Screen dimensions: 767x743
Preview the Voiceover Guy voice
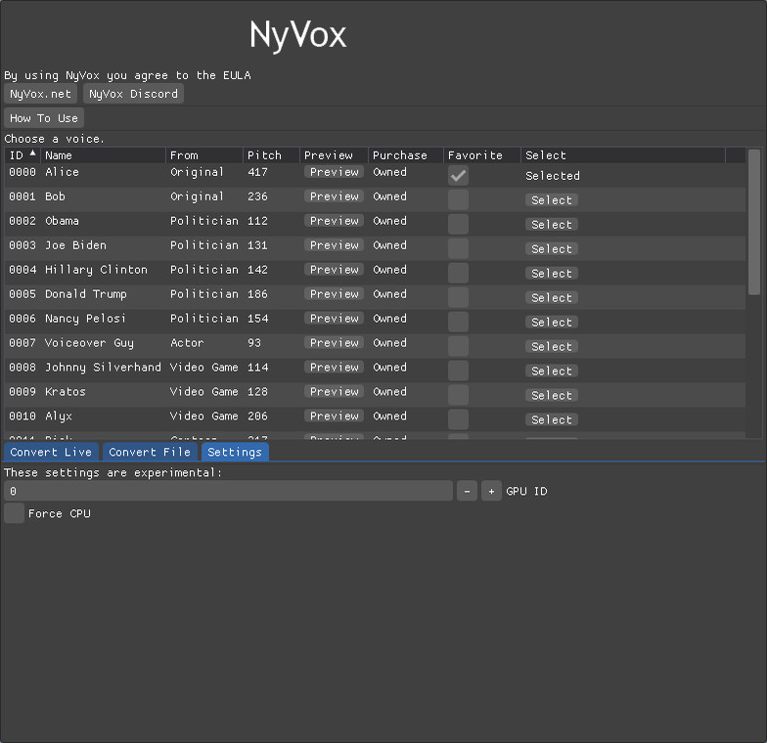(335, 343)
